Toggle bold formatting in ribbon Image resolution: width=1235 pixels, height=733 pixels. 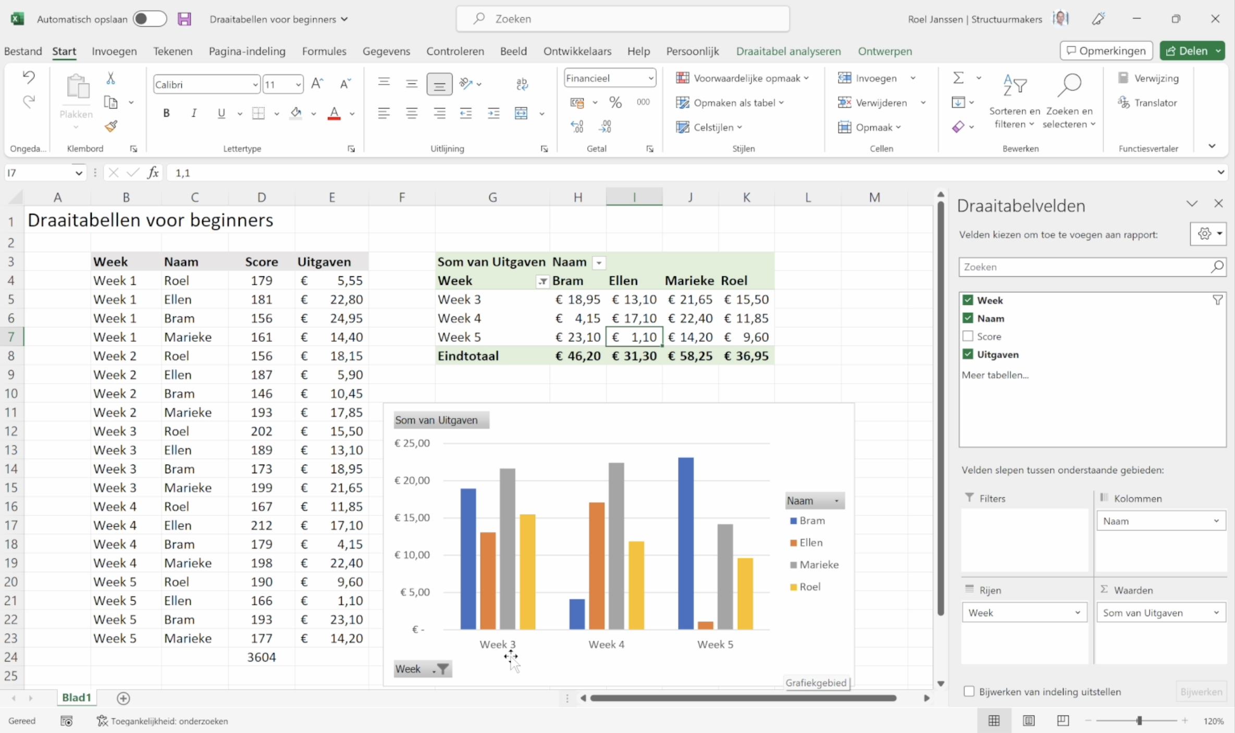[x=166, y=113]
